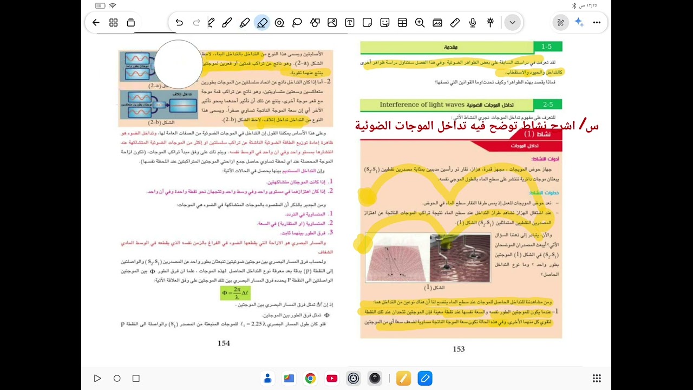
Task: Tap the square navigation button
Action: pos(136,379)
